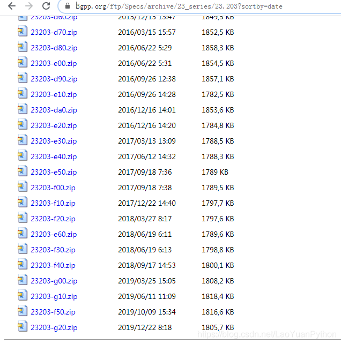Screen dimensions: 341x344
Task: Click the padlock site security icon
Action: 68,6
